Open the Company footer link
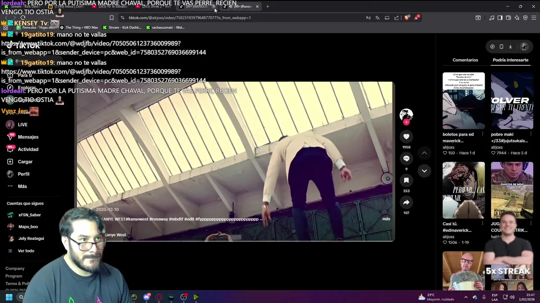 [x=15, y=268]
